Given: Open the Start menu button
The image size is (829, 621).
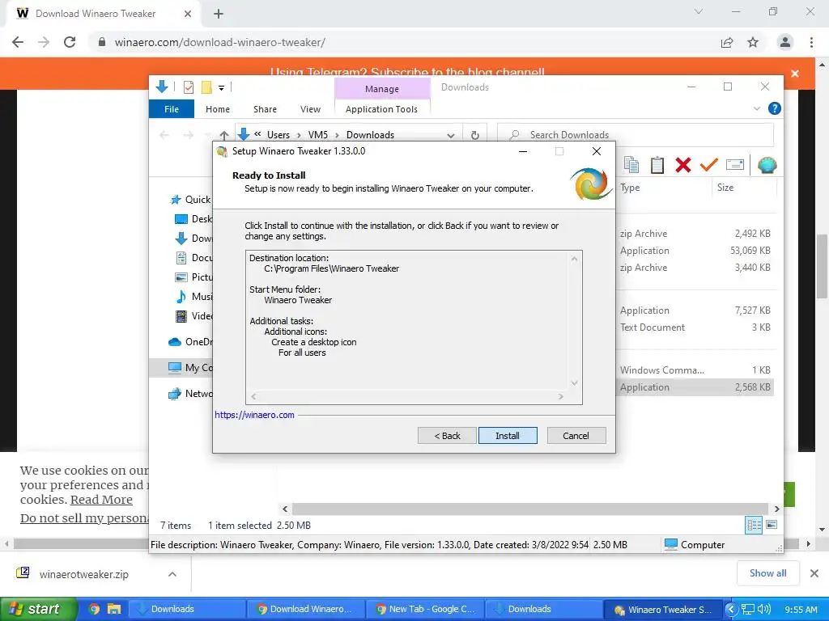Looking at the screenshot, I should (39, 609).
